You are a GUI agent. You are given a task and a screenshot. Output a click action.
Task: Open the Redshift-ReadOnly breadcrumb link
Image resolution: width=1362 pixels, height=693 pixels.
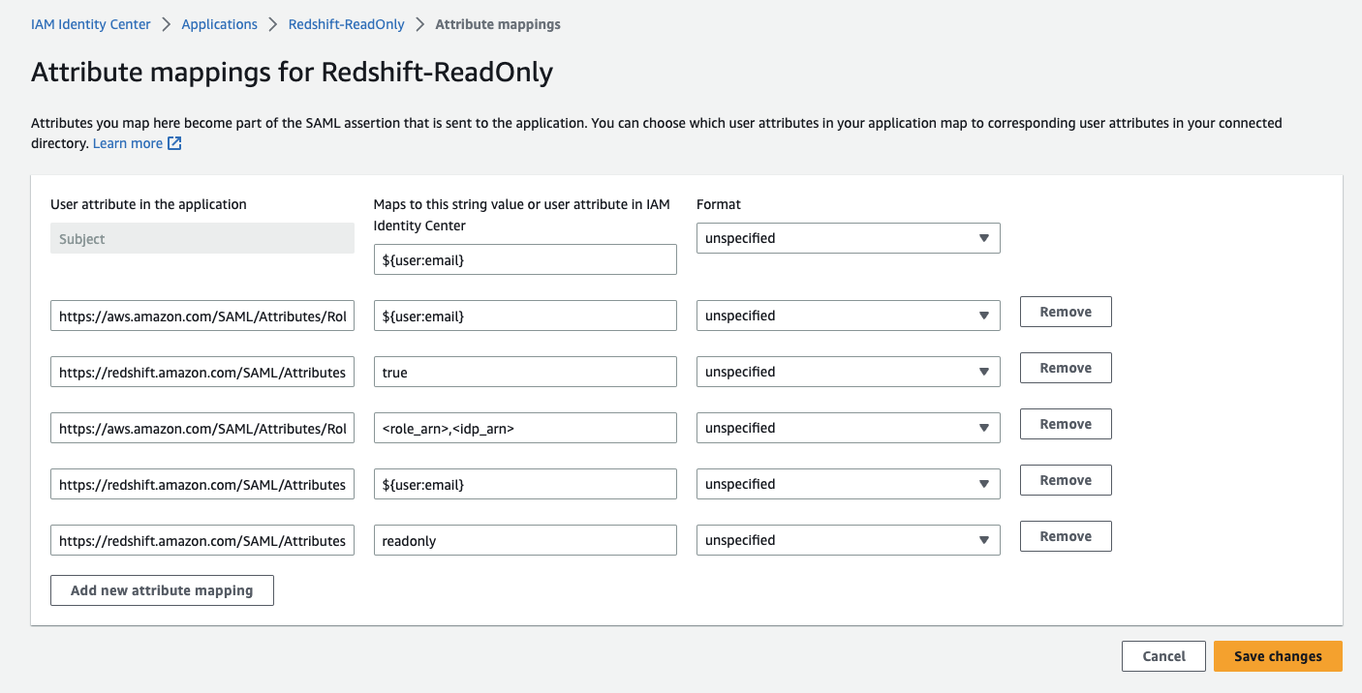pyautogui.click(x=347, y=24)
